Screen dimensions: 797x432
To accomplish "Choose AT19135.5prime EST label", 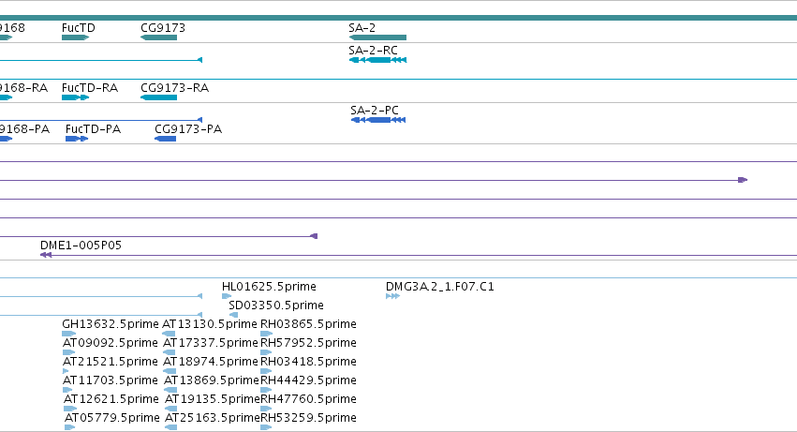I will tap(212, 399).
